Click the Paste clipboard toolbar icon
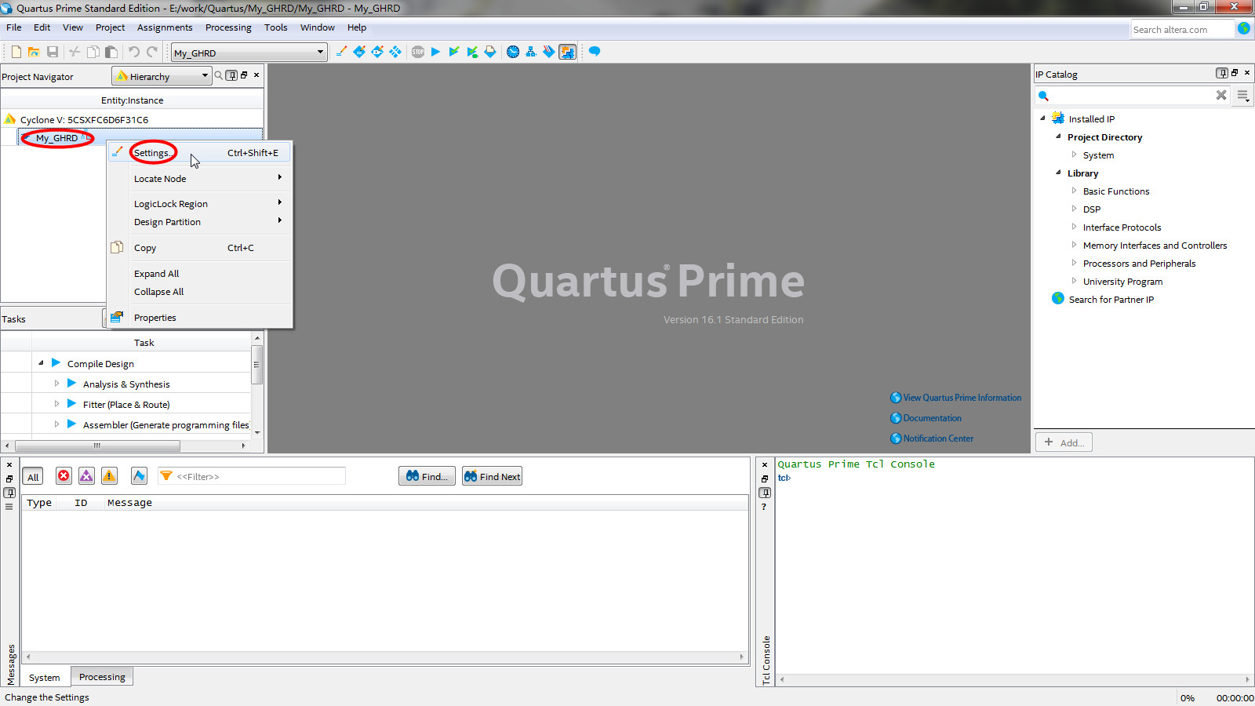Screen dimensions: 1255x706 point(111,52)
